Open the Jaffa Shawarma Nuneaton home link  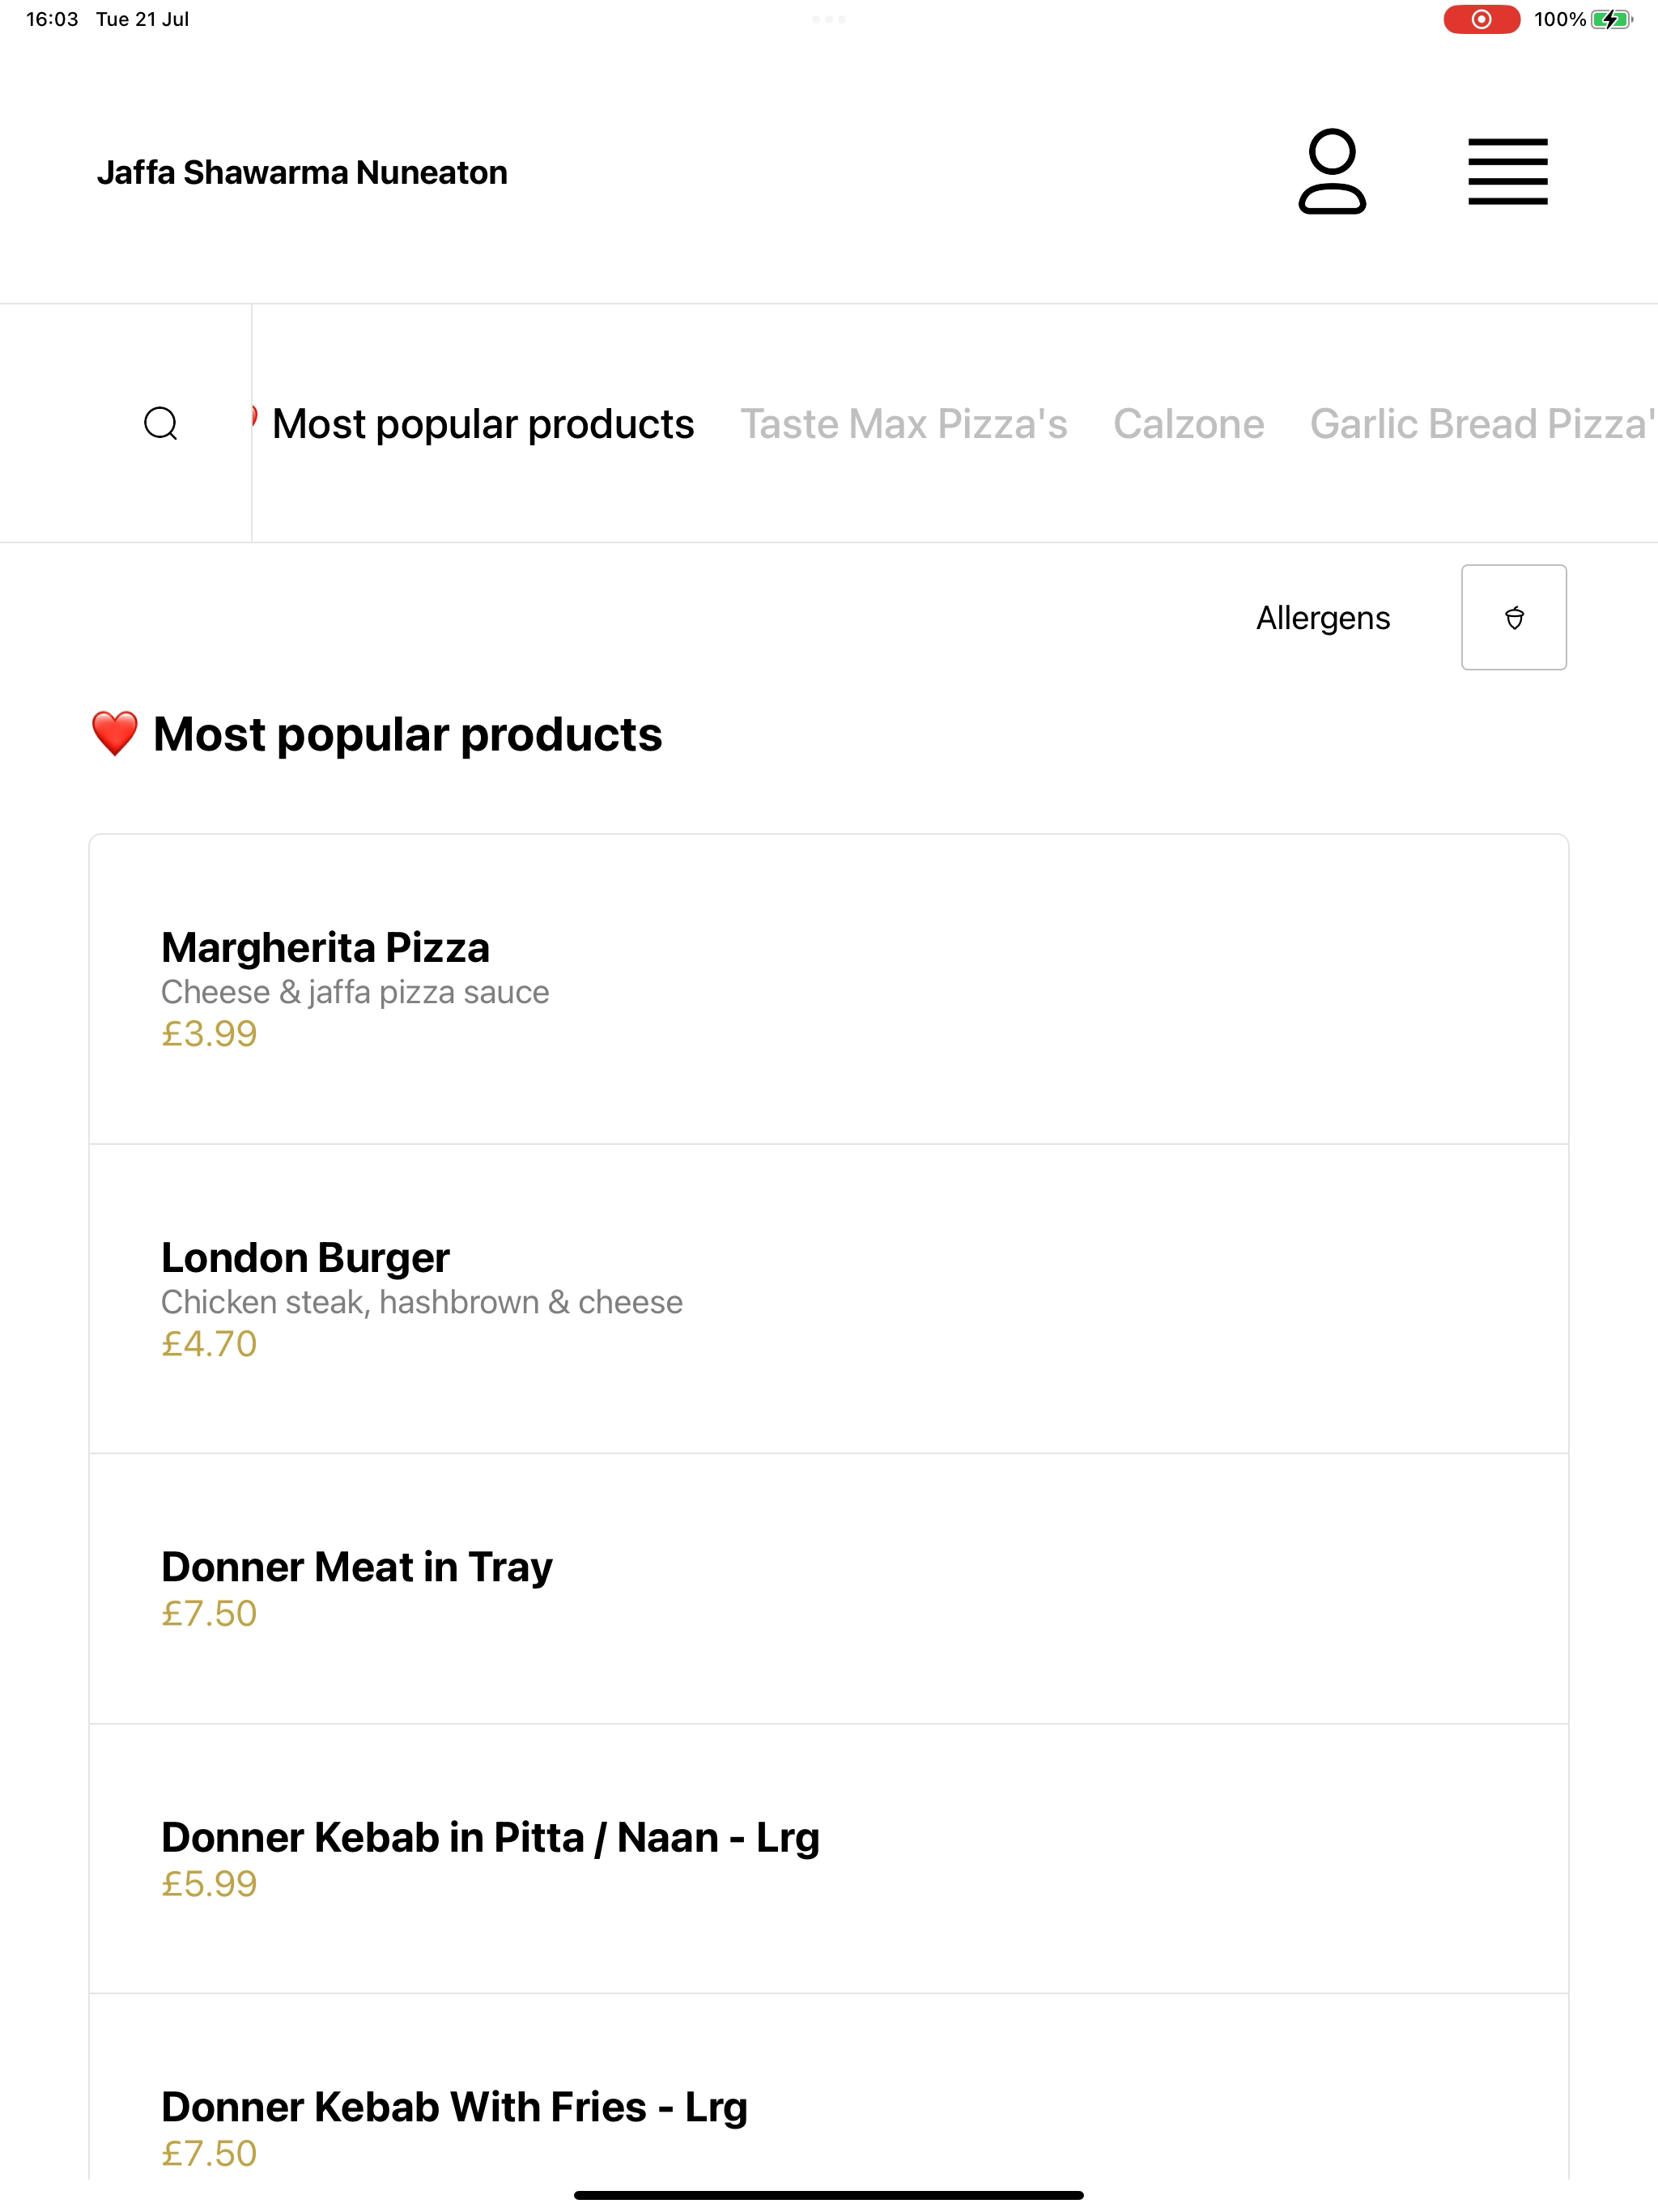pyautogui.click(x=302, y=172)
